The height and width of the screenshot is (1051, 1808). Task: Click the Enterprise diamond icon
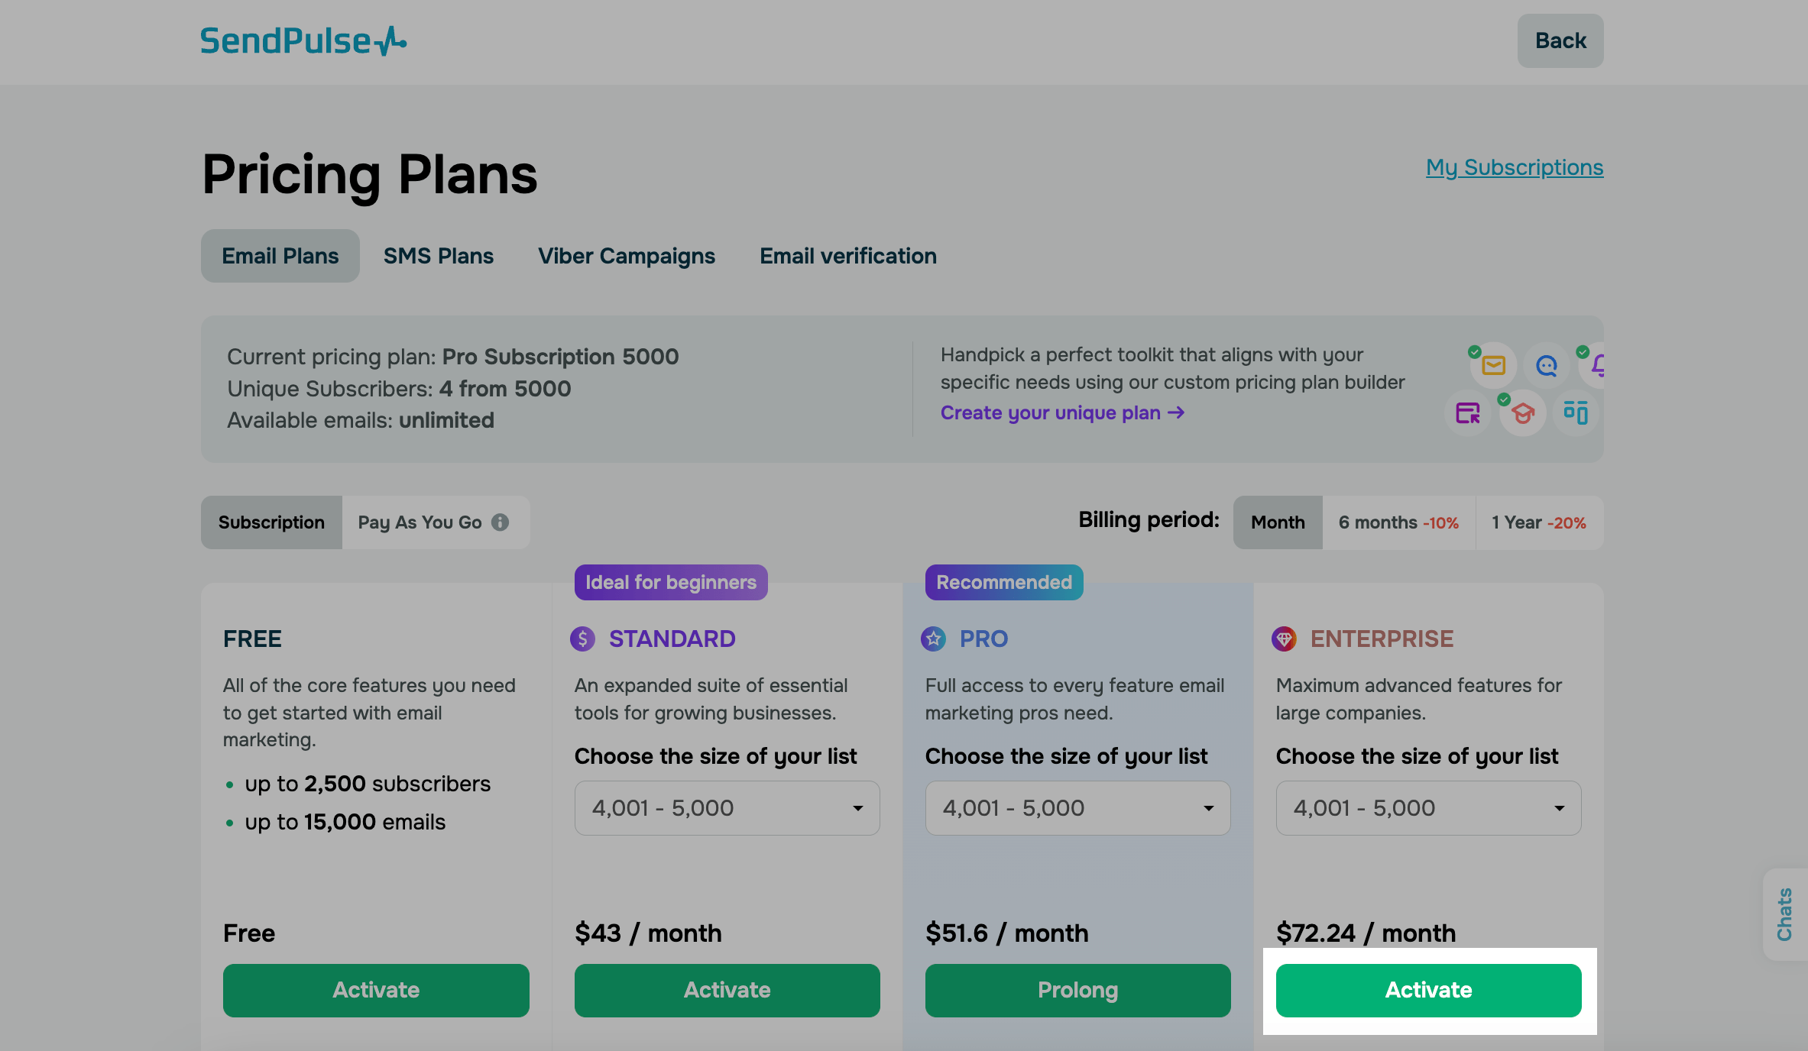[1284, 639]
